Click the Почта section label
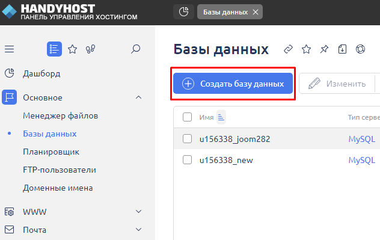 tap(34, 230)
